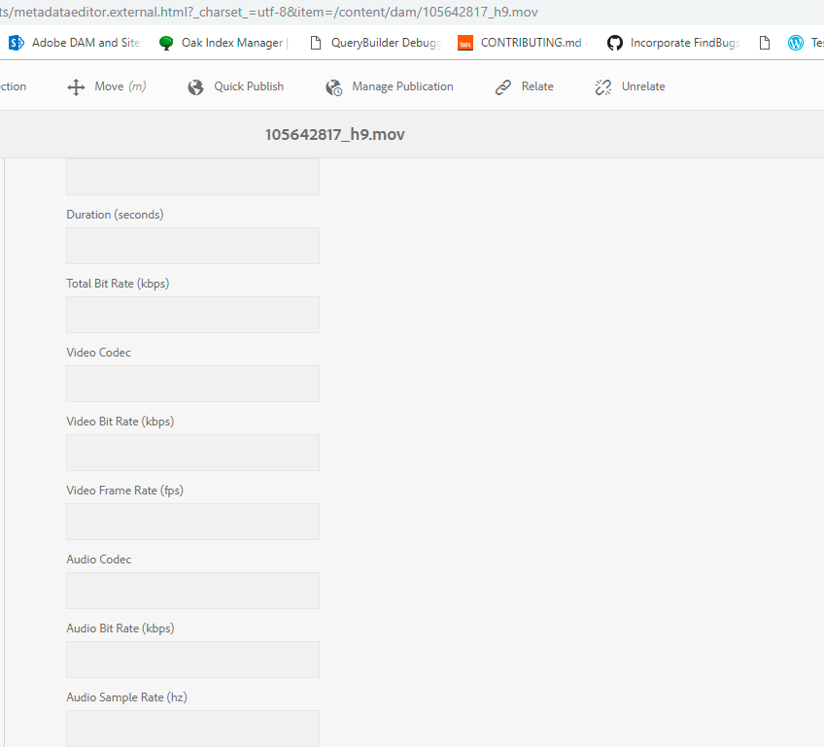The height and width of the screenshot is (747, 824).
Task: Click the Unrelate broken link icon
Action: (603, 87)
